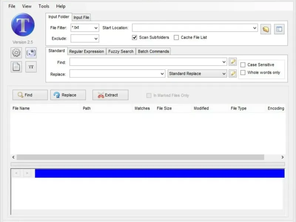
Task: Select the Standard search tab
Action: [x=57, y=51]
